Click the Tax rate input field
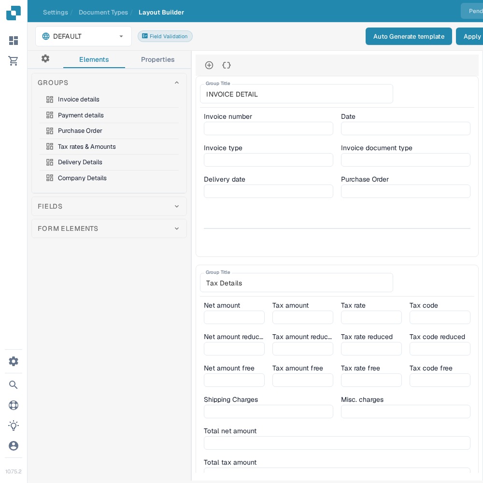 click(371, 317)
